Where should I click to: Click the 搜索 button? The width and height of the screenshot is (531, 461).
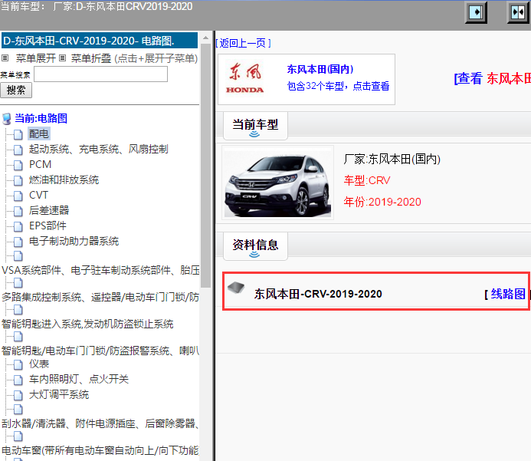16,91
